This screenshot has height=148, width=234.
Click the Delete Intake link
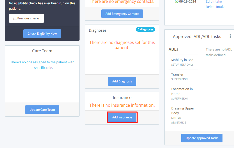tap(215, 7)
